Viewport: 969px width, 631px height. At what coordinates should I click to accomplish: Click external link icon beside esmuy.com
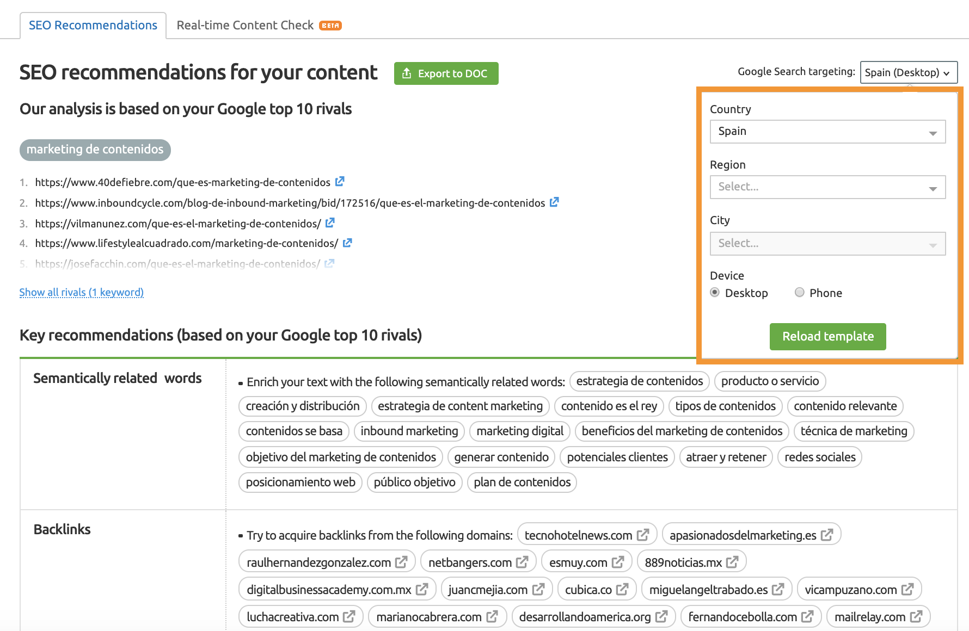pyautogui.click(x=618, y=562)
